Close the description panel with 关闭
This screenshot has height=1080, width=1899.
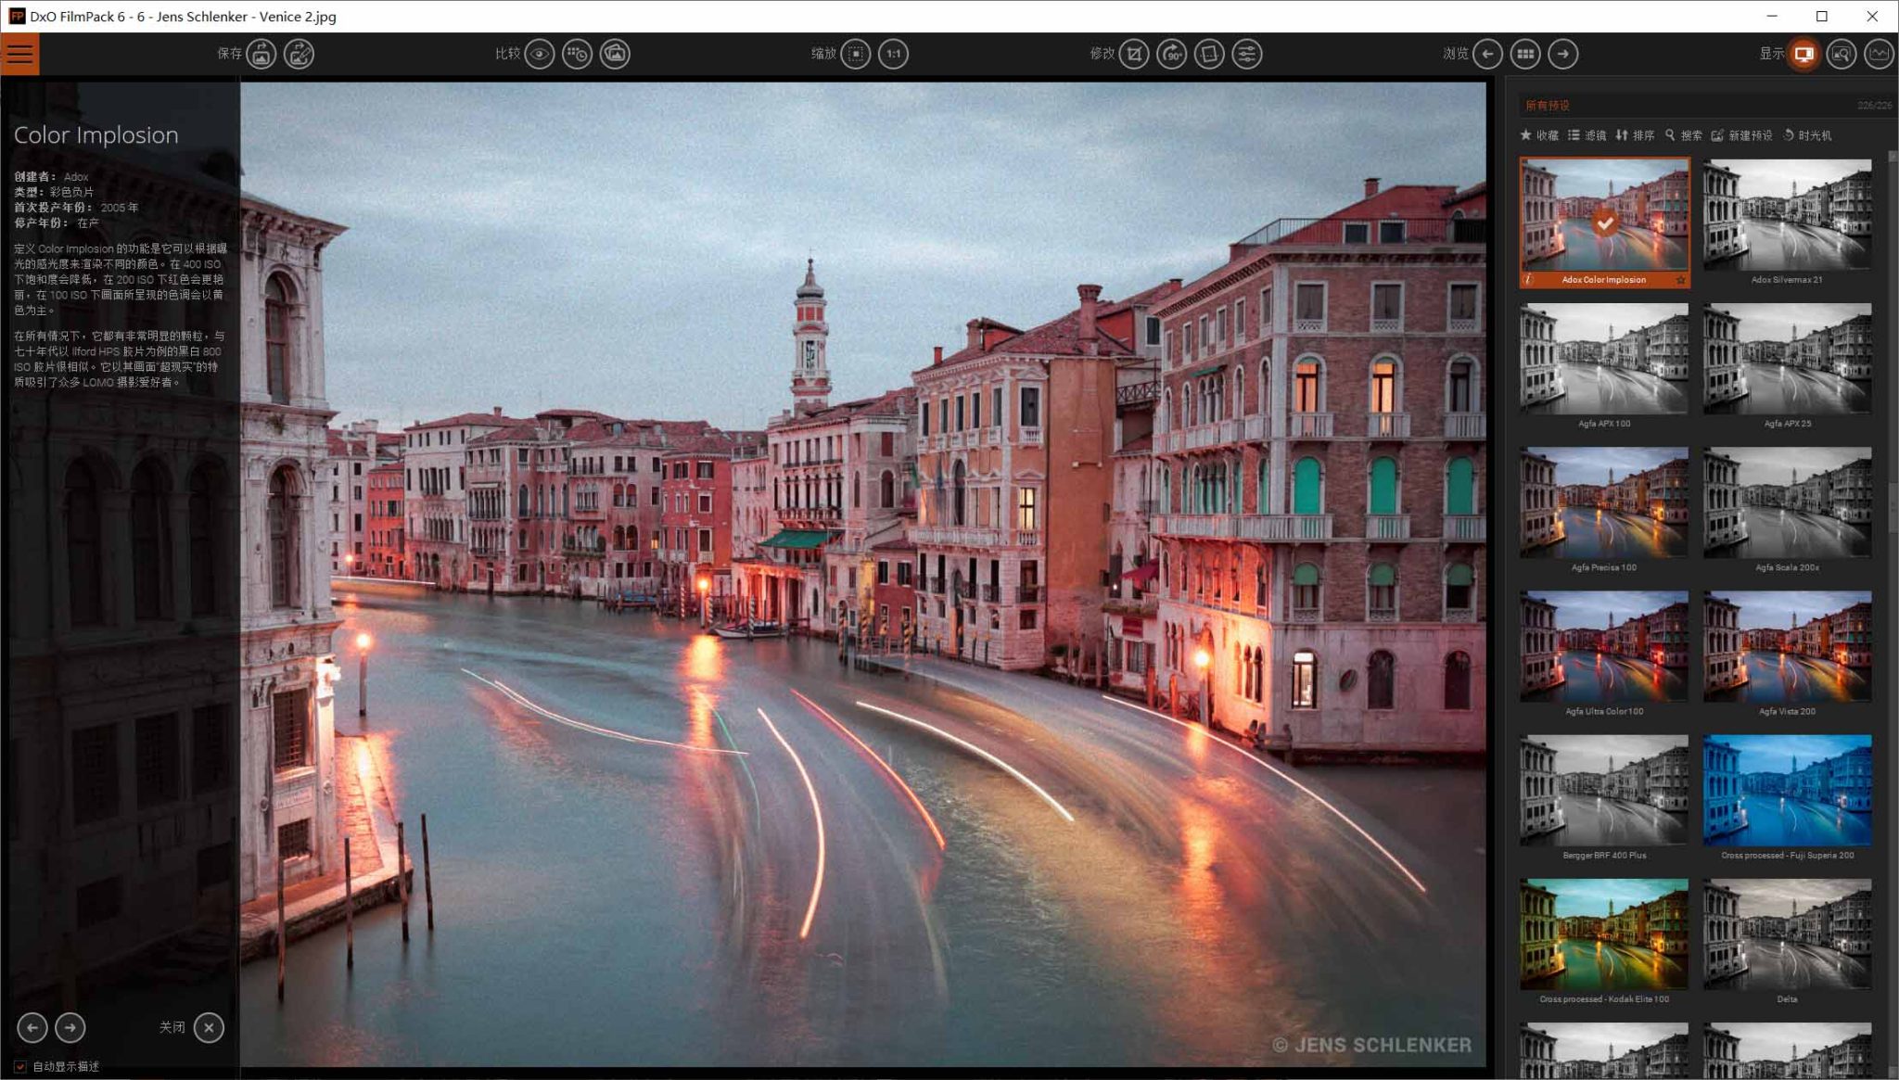tap(209, 1027)
